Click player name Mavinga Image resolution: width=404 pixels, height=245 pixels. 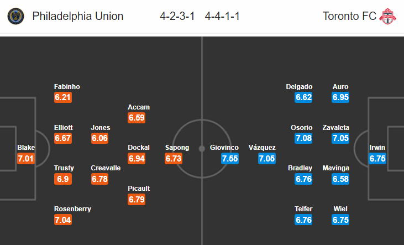coord(335,168)
